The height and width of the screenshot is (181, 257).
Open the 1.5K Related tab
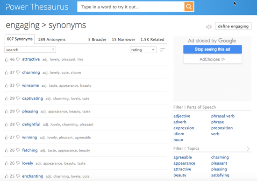pyautogui.click(x=152, y=40)
